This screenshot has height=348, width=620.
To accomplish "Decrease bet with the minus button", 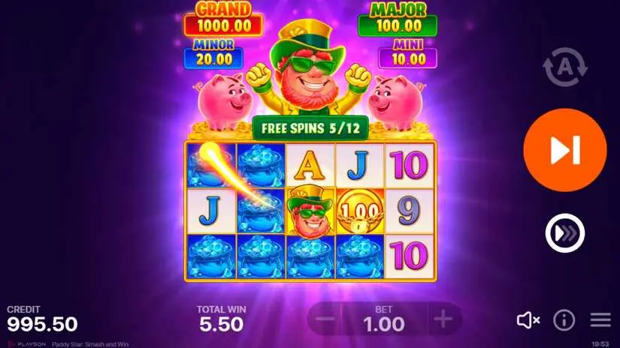I will click(325, 319).
